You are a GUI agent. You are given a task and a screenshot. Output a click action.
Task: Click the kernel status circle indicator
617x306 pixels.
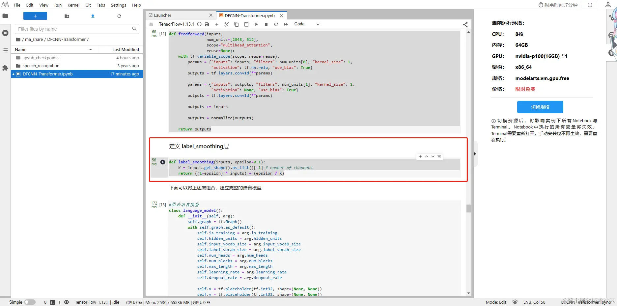pyautogui.click(x=199, y=24)
